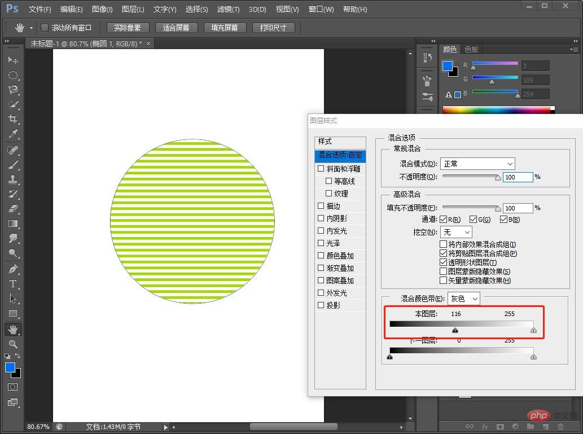Click 本图层 black slider handle at 116

(x=455, y=330)
